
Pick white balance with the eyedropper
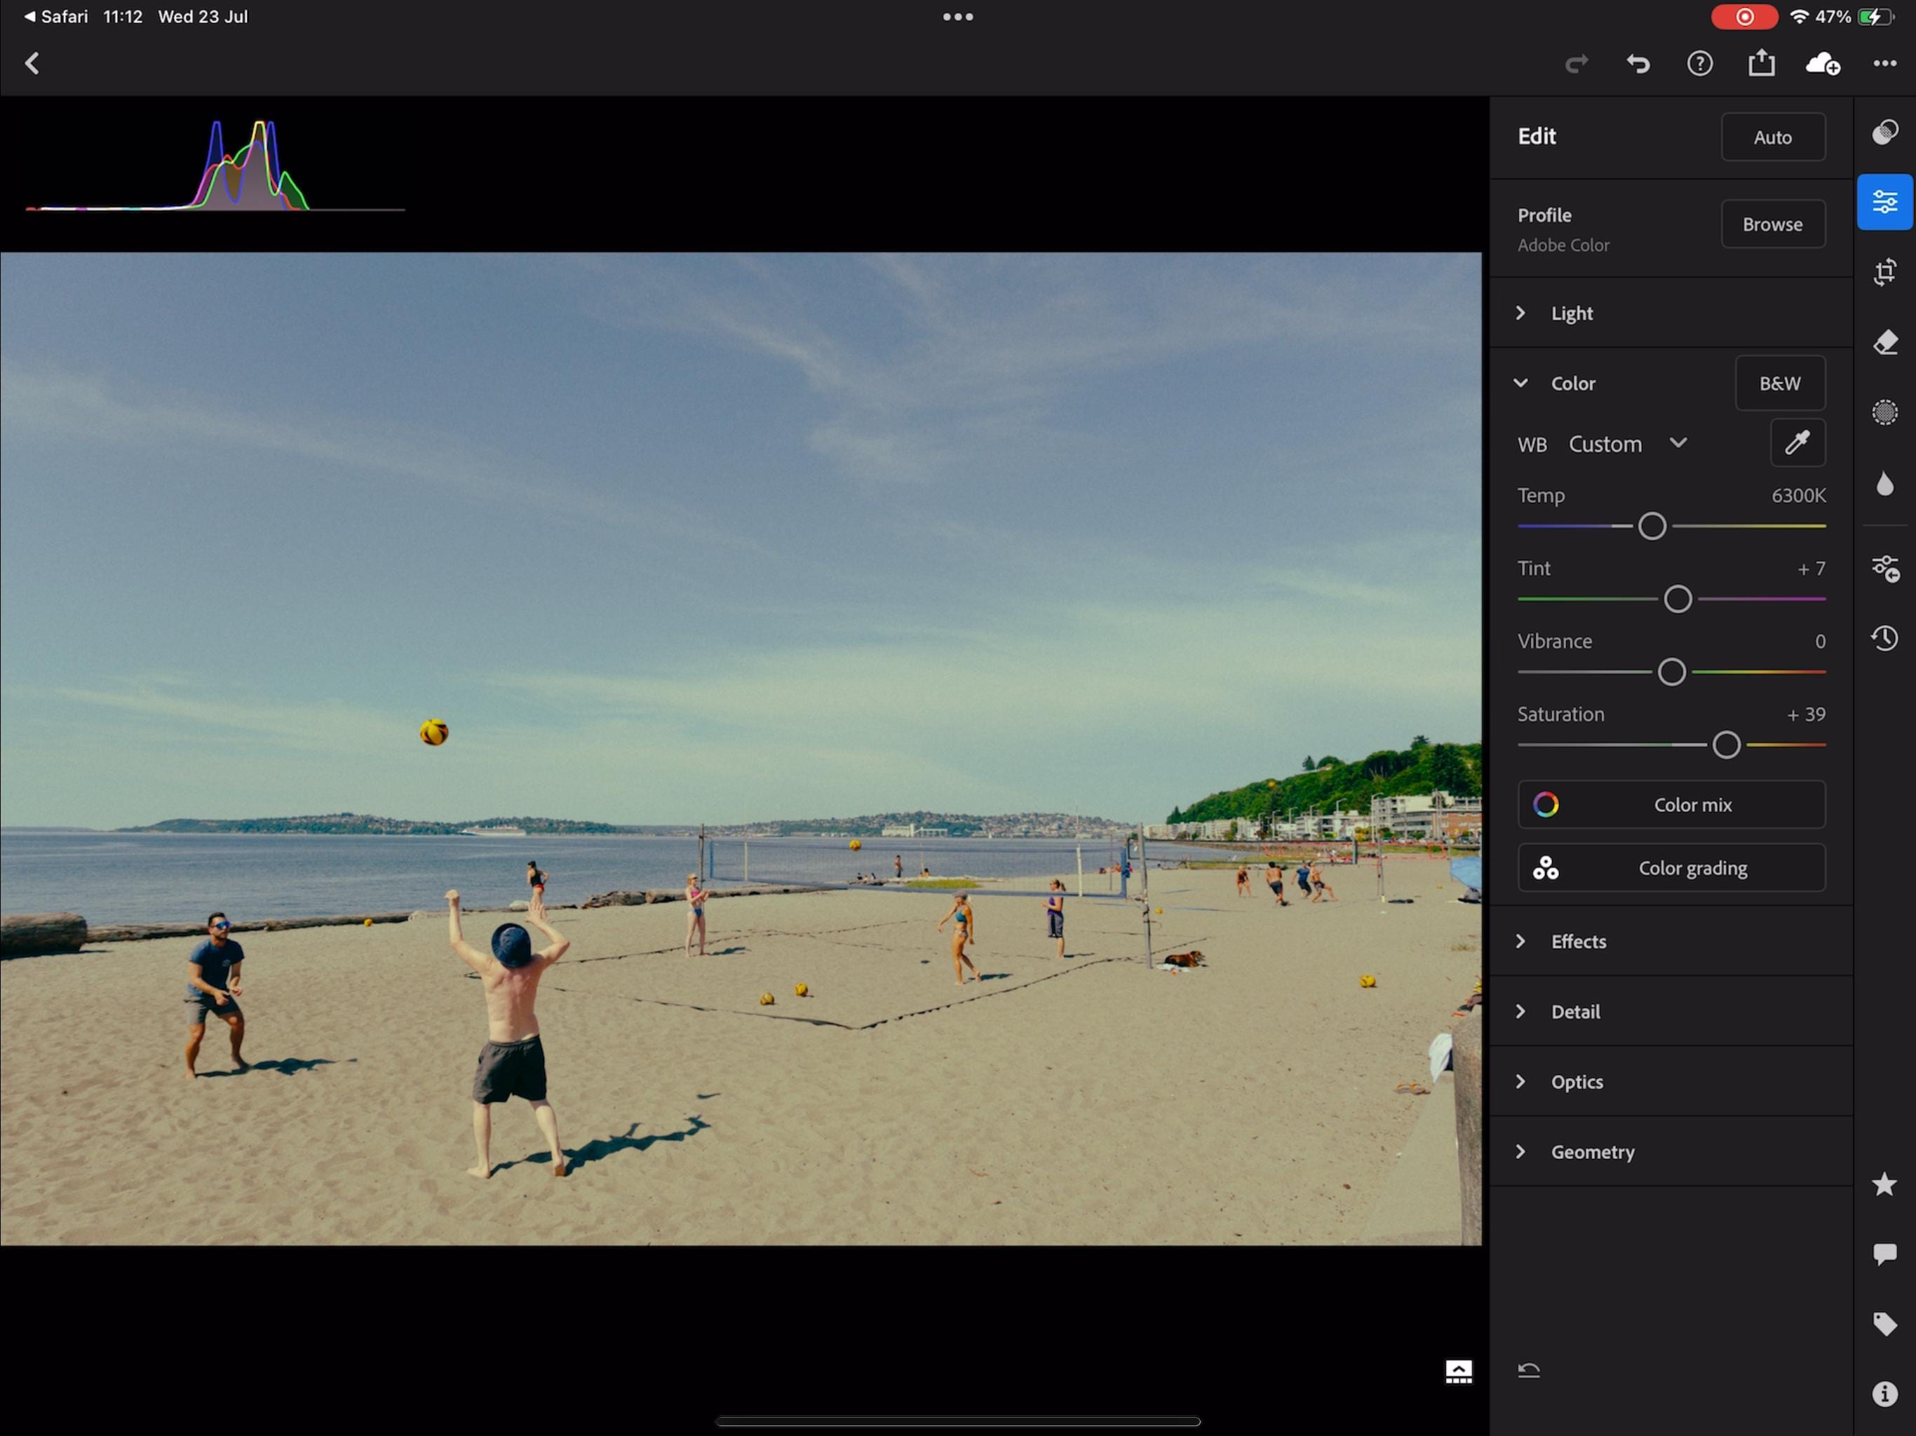1797,442
